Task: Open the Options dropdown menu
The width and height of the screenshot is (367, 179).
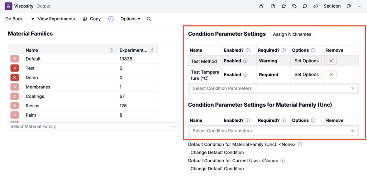Action: tap(130, 19)
